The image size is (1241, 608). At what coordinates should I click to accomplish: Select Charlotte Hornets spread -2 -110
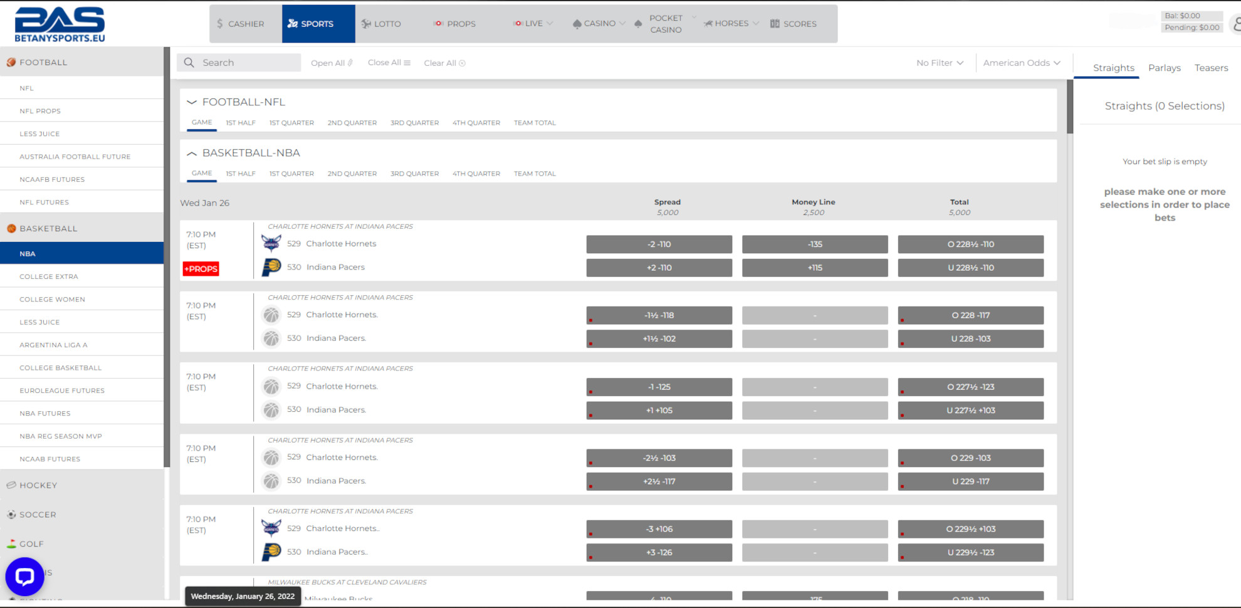(659, 244)
